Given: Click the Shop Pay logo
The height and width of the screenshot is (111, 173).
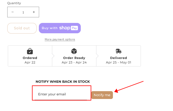Looking at the screenshot, I should (69, 28).
